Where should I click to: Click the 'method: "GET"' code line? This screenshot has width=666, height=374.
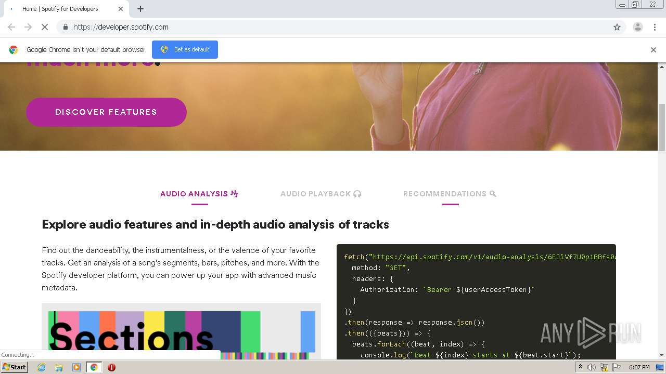tap(381, 268)
